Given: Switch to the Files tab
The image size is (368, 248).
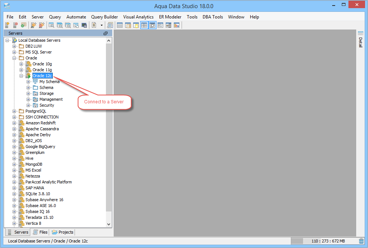Looking at the screenshot, I should click(40, 232).
